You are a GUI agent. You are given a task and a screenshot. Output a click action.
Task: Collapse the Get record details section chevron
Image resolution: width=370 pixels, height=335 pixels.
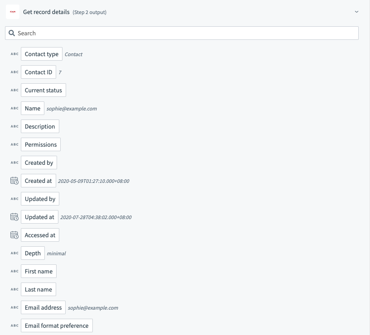click(x=356, y=12)
